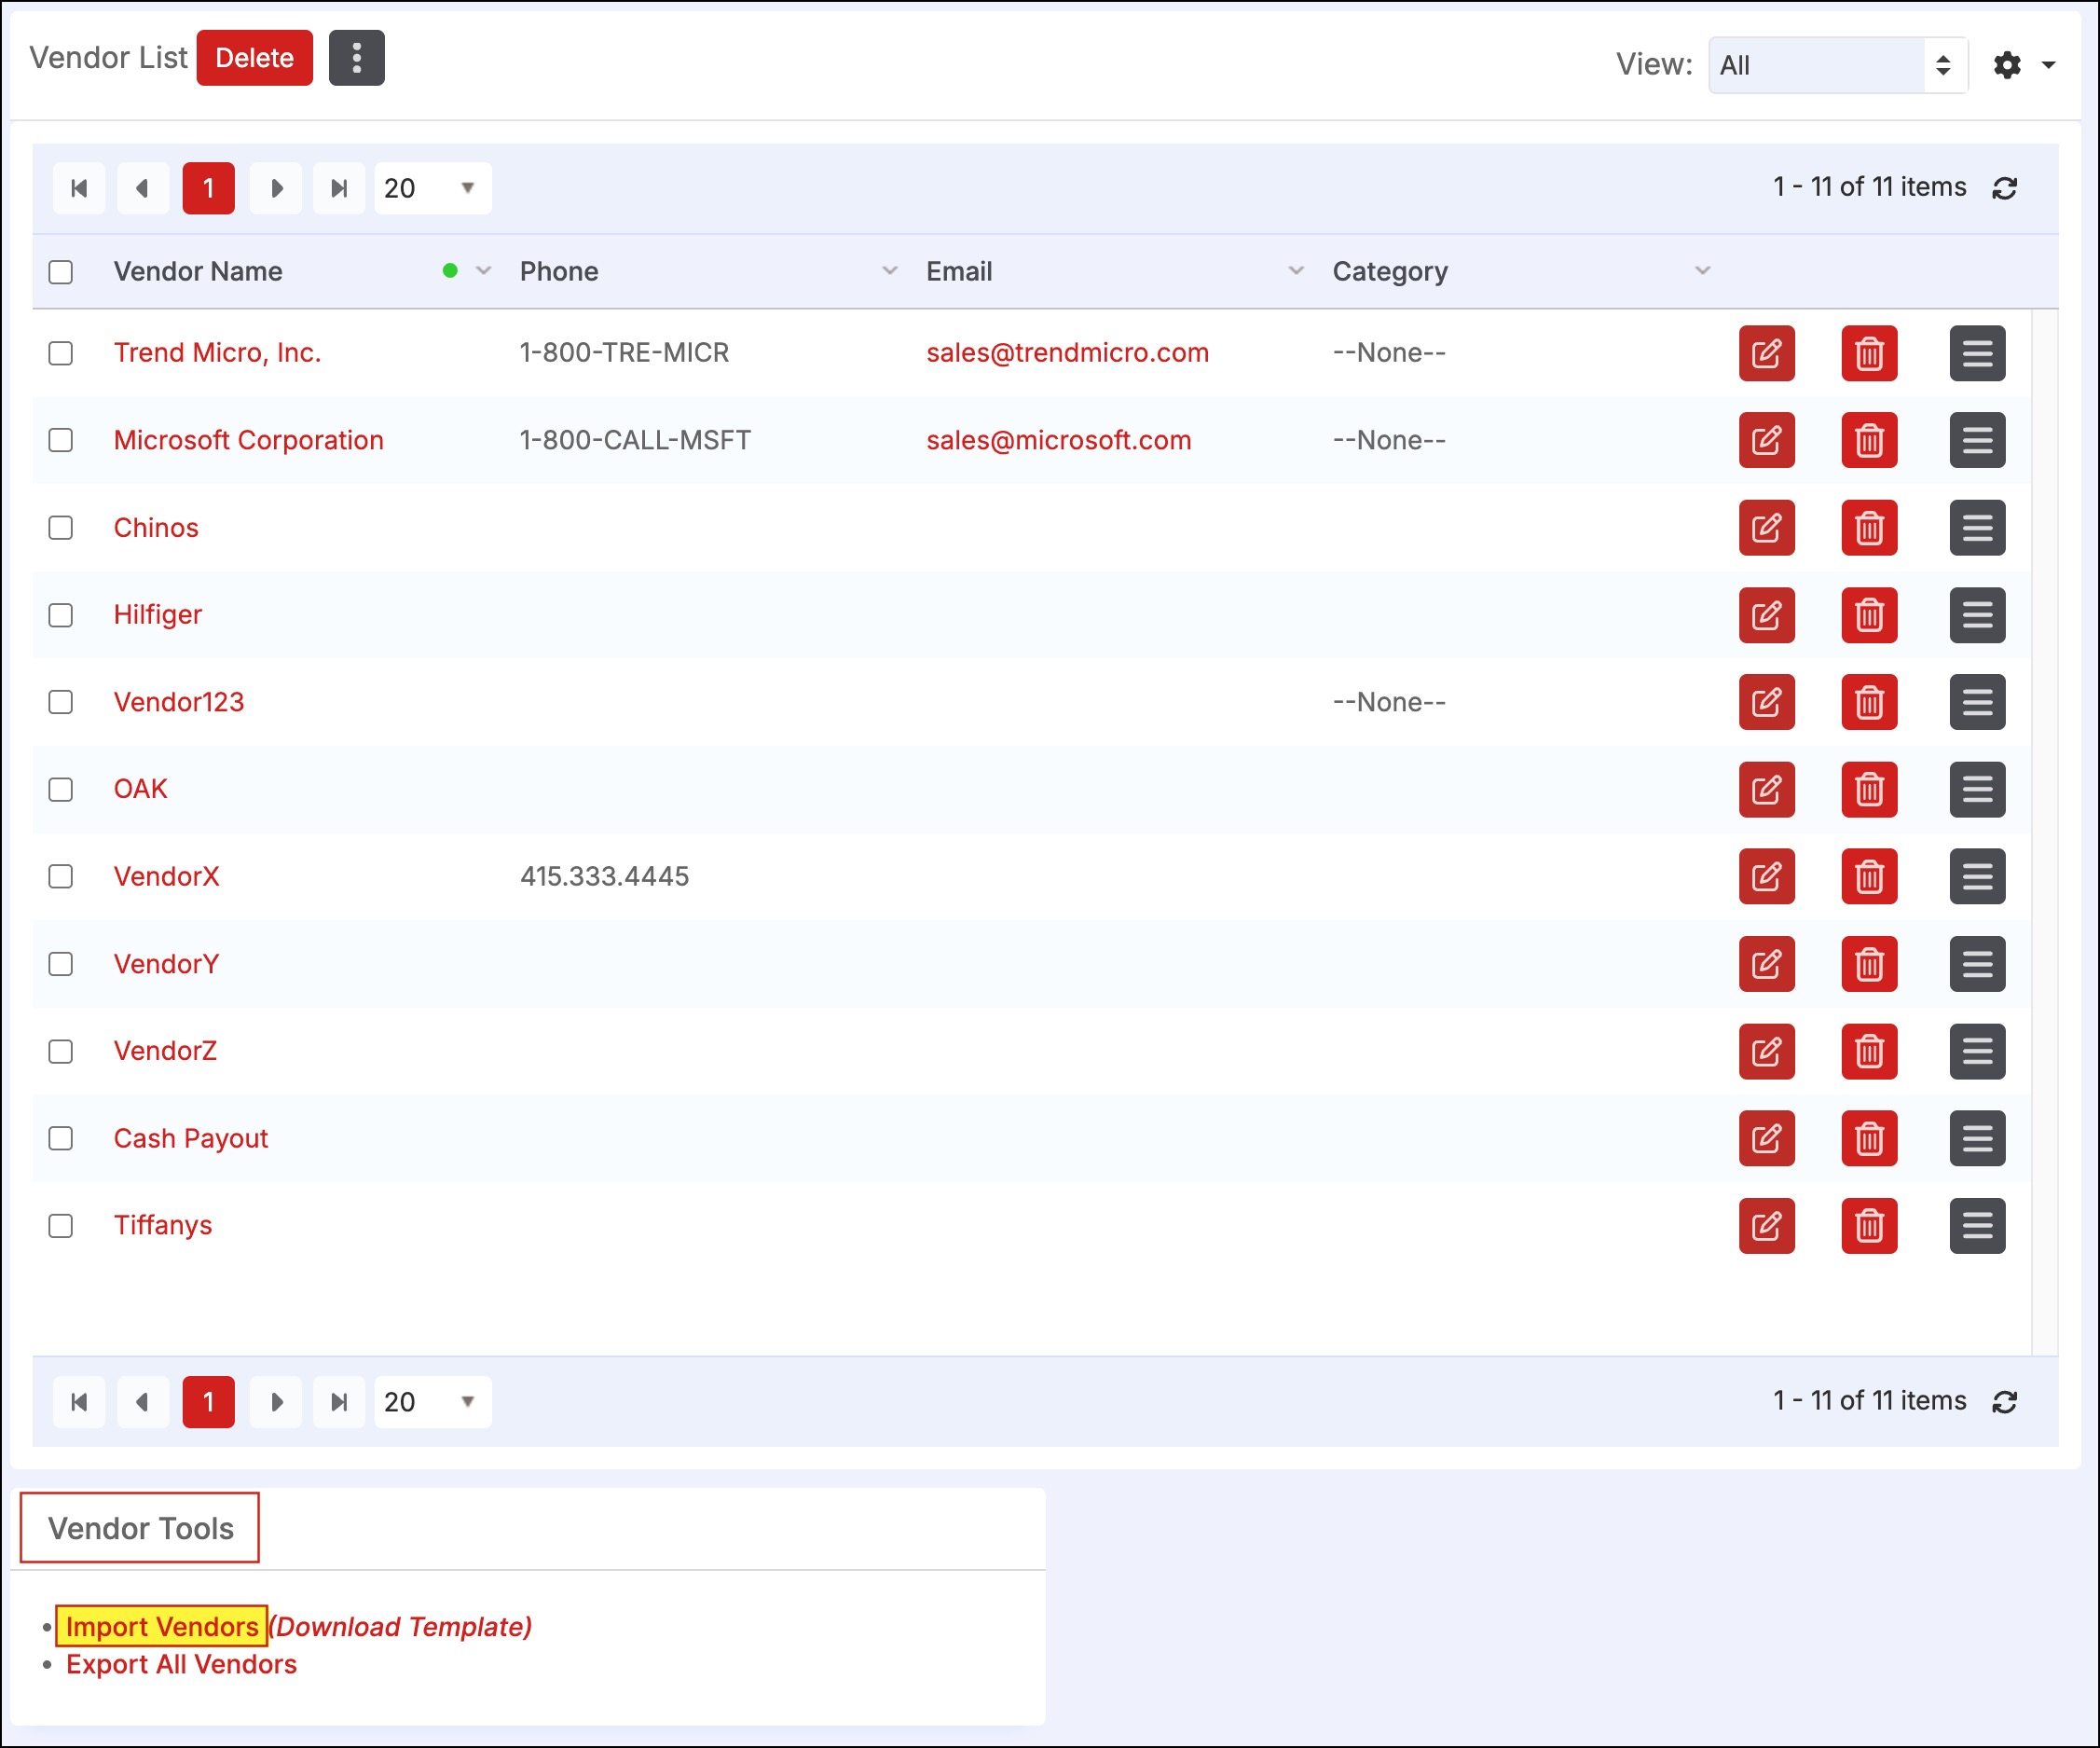This screenshot has height=1748, width=2100.
Task: Select page 1 in the bottom pager
Action: tap(208, 1402)
